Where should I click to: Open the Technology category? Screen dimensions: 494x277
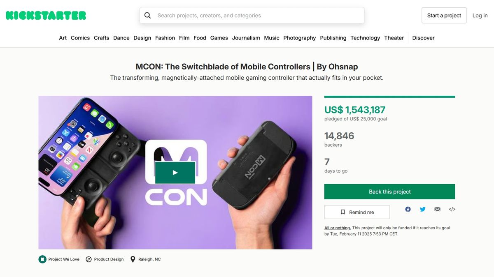365,38
